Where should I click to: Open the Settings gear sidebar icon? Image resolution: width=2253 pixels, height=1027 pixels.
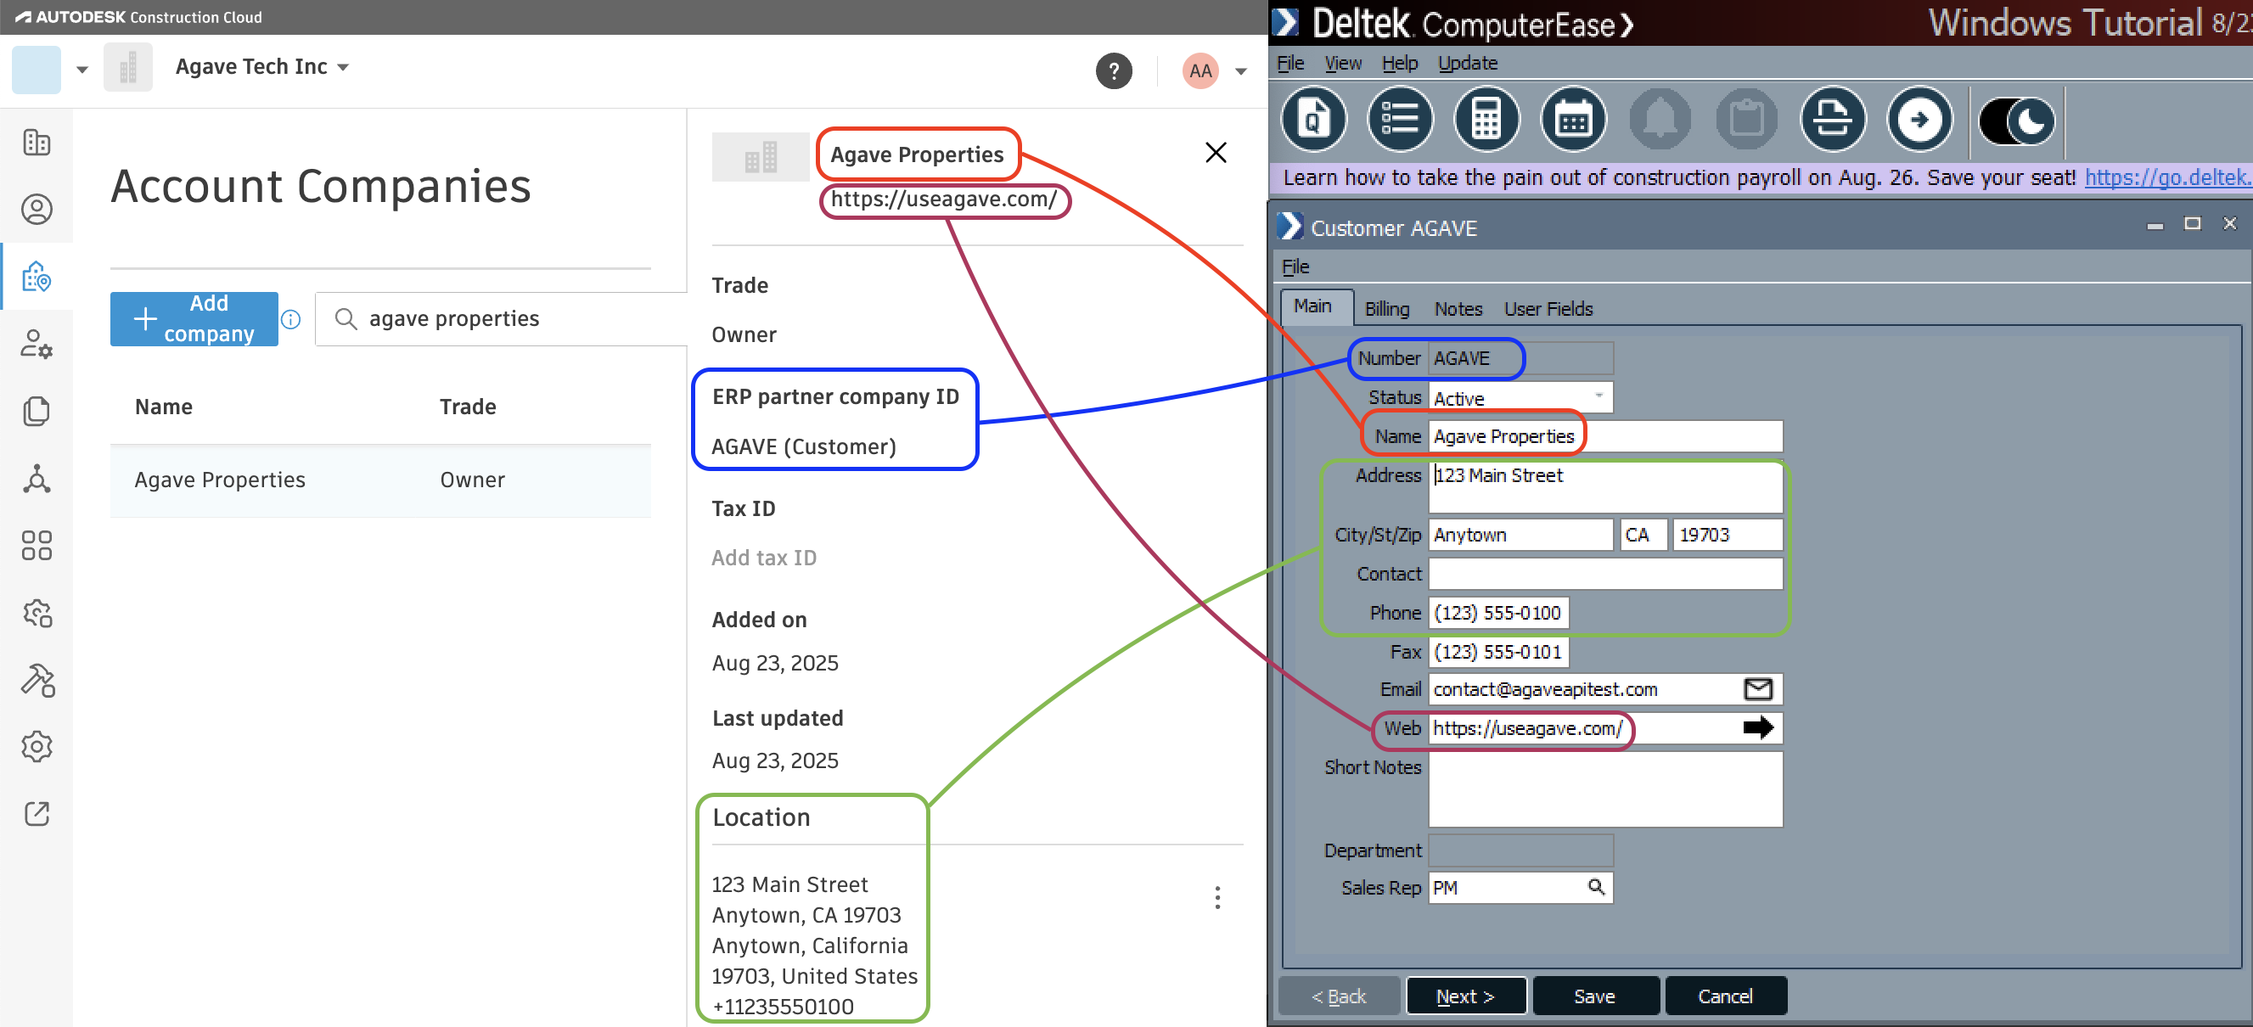[37, 746]
